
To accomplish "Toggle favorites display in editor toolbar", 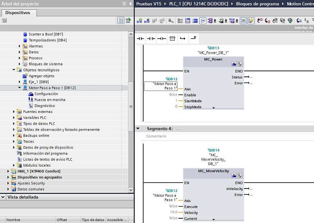I will point(251,20).
